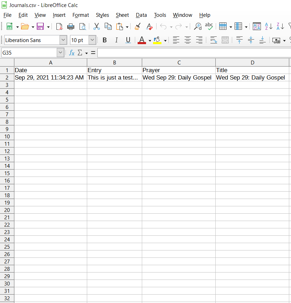Click the formula input line

click(x=194, y=53)
